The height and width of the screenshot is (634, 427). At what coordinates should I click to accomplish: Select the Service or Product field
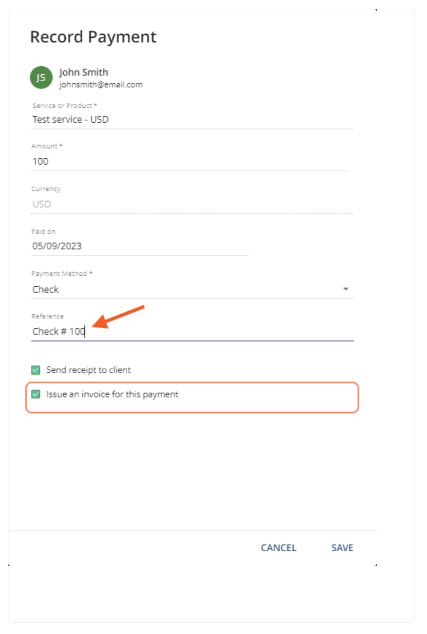(193, 120)
